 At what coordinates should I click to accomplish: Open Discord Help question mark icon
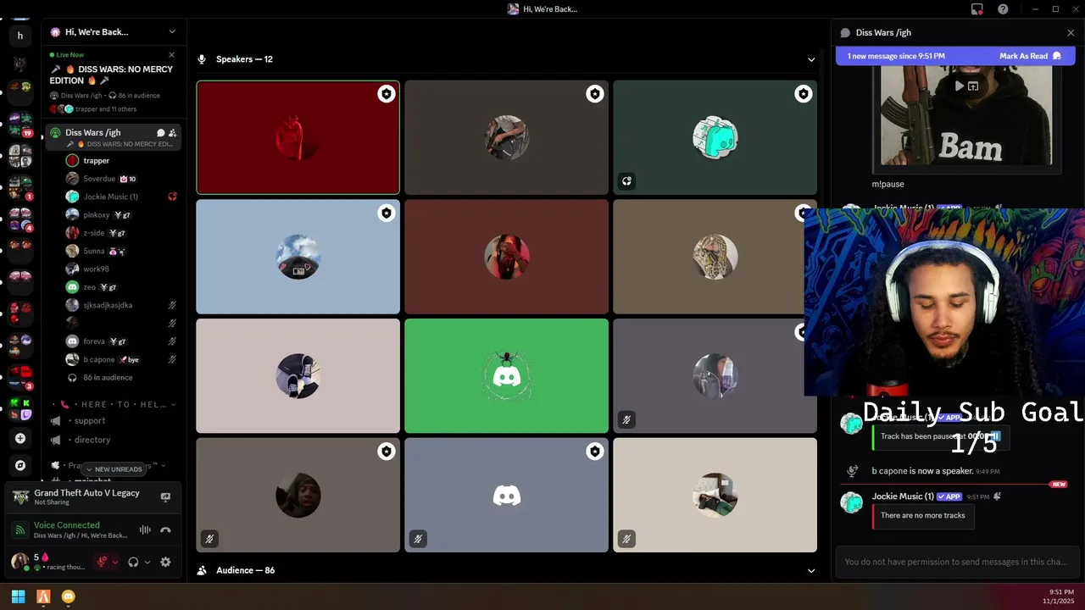pyautogui.click(x=1004, y=9)
